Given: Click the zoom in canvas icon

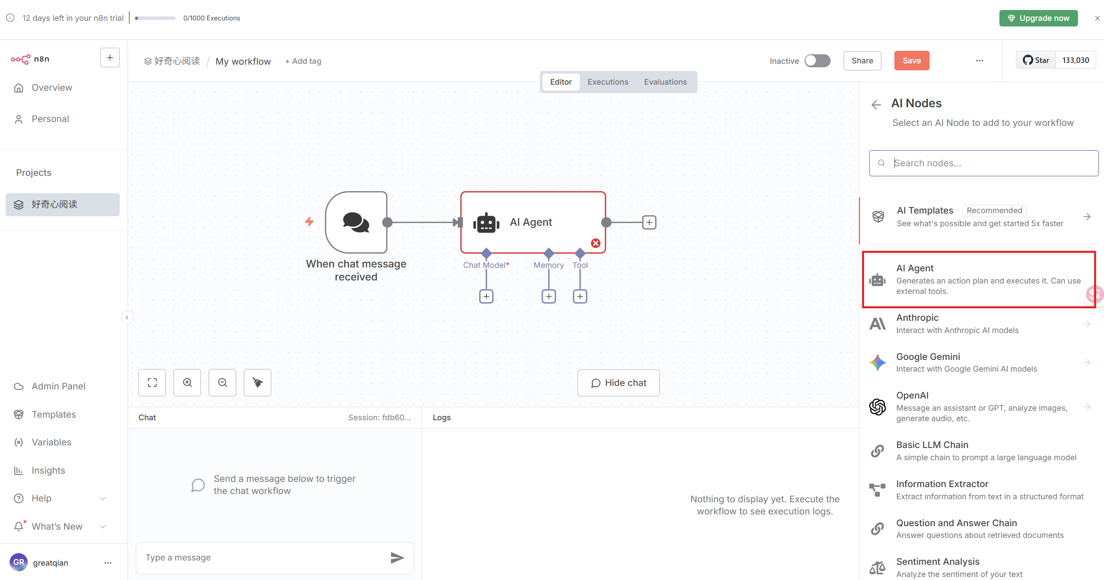Looking at the screenshot, I should point(187,382).
